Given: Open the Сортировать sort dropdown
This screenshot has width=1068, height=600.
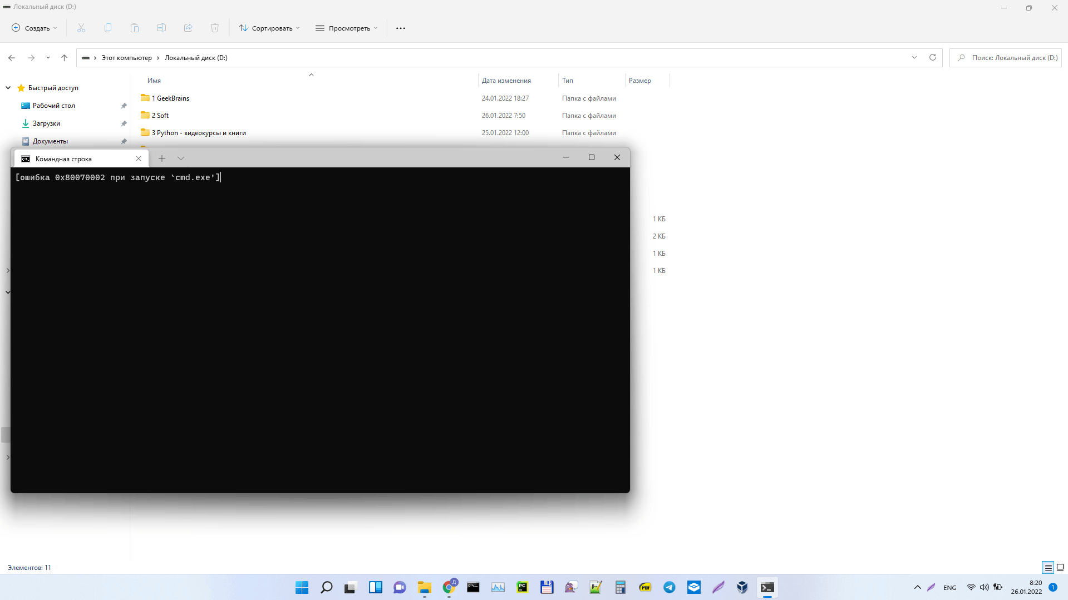Looking at the screenshot, I should pos(269,28).
